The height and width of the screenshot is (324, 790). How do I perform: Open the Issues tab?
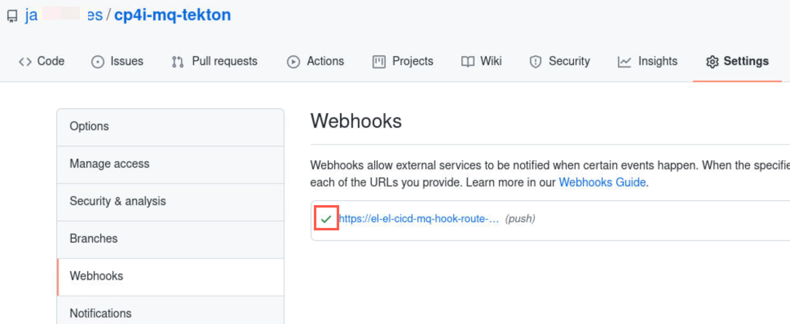pyautogui.click(x=117, y=61)
